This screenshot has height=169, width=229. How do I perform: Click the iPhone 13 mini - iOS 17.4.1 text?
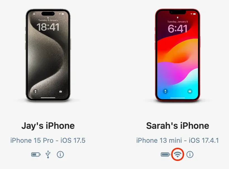(178, 141)
